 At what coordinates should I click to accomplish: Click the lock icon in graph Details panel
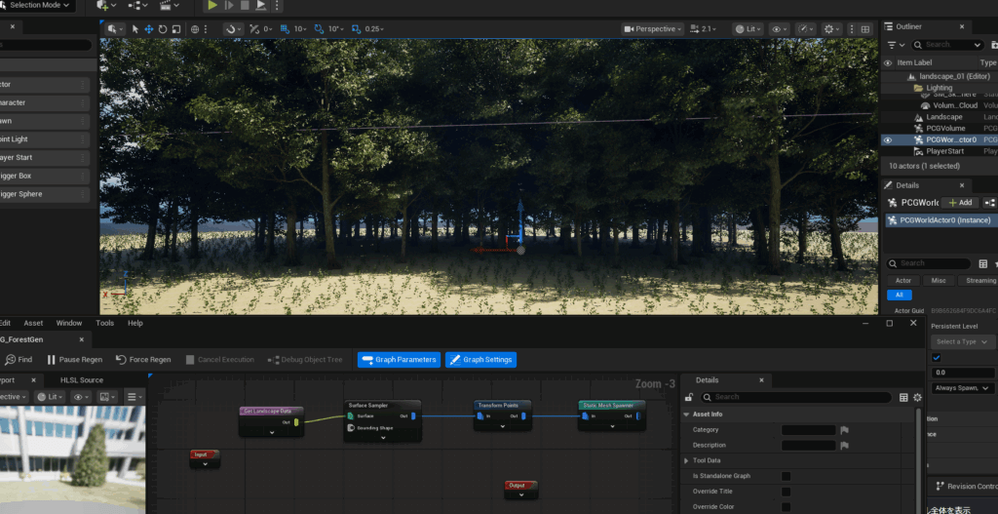click(689, 397)
